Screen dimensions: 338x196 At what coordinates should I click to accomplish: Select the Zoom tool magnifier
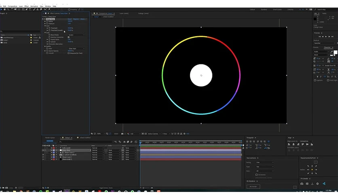point(7,9)
